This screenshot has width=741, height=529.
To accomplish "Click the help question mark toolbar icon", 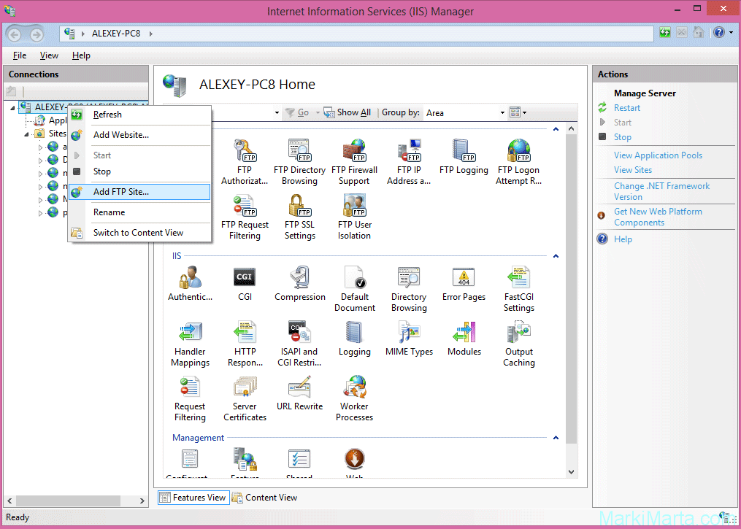I will click(x=719, y=32).
